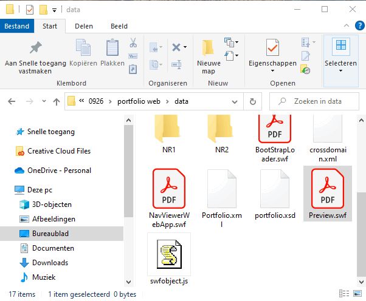Click the history icon with clock
This screenshot has height=301, width=366.
pos(305,69)
